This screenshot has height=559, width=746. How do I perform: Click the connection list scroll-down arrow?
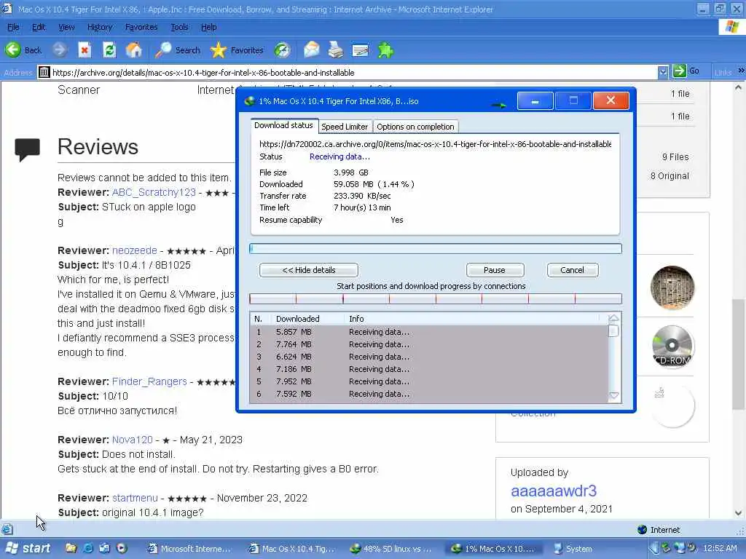pos(613,395)
